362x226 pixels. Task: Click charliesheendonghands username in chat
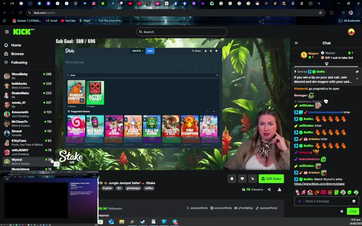click(x=325, y=112)
